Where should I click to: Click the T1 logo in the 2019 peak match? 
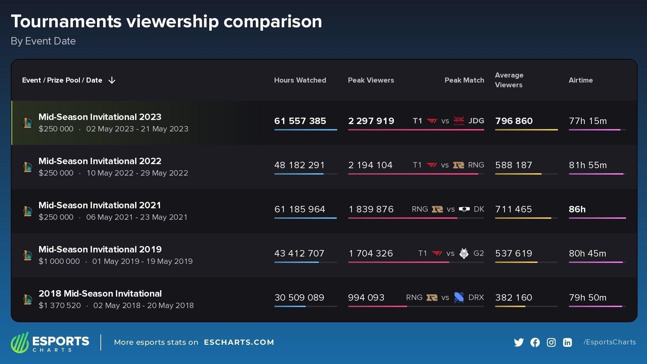point(437,253)
